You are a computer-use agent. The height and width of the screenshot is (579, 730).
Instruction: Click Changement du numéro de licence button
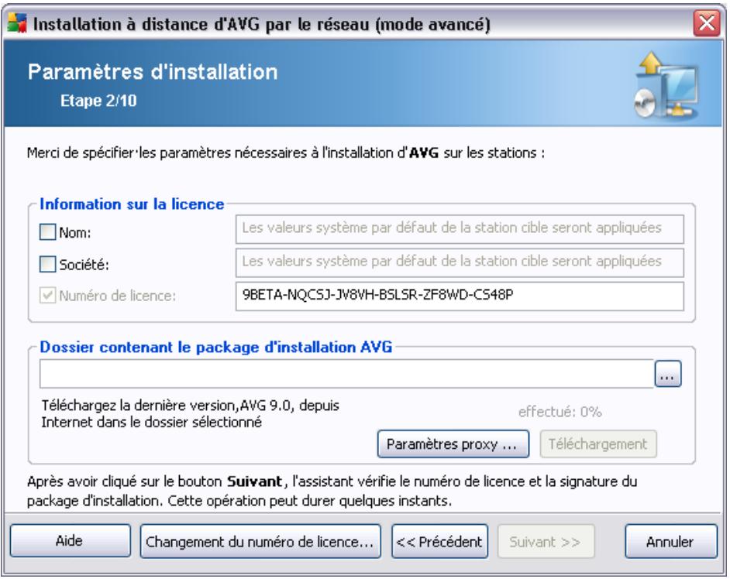pos(260,541)
